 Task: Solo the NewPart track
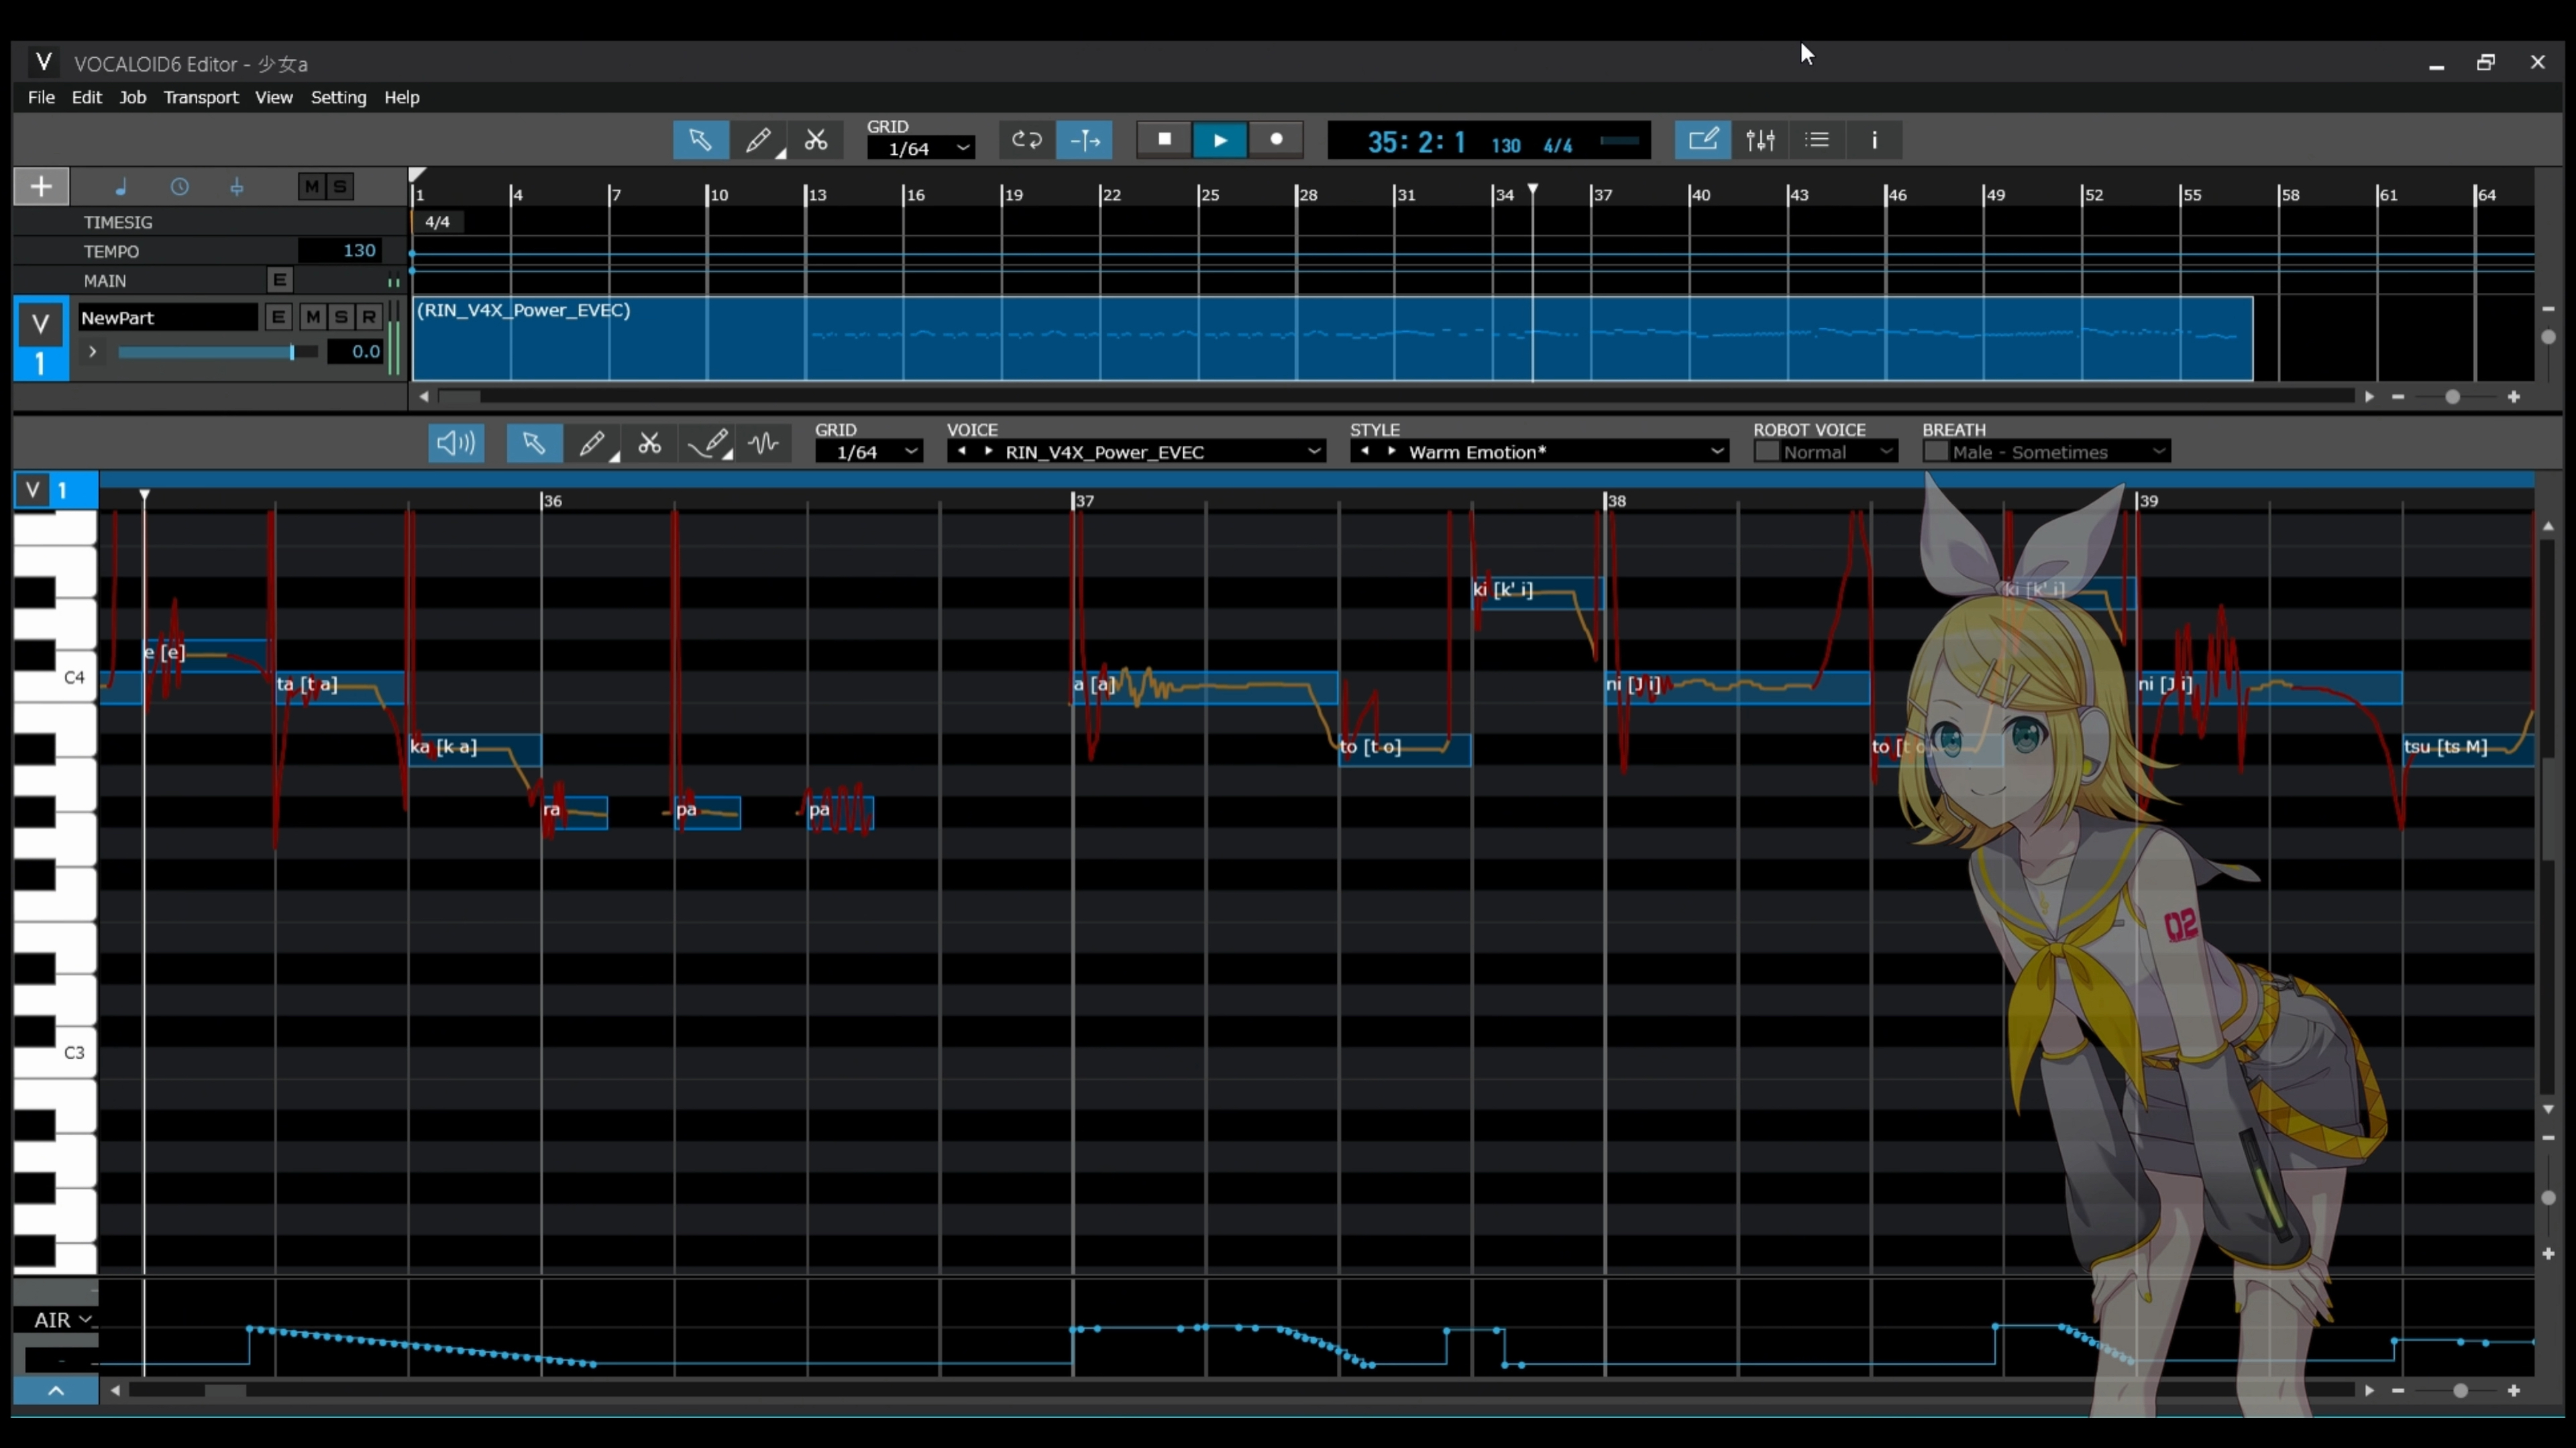coord(341,318)
